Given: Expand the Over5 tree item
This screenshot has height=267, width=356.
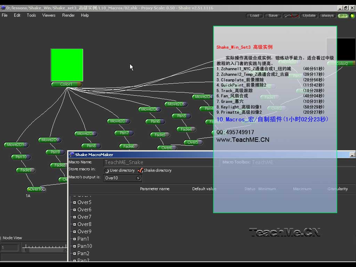Looking at the screenshot, I should pyautogui.click(x=74, y=203).
